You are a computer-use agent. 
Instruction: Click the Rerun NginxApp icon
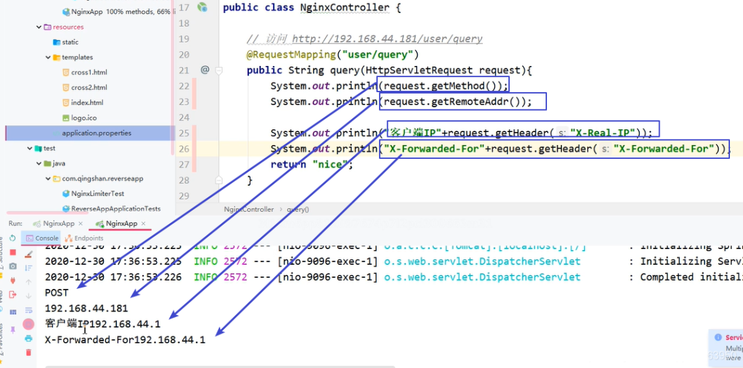(x=13, y=238)
